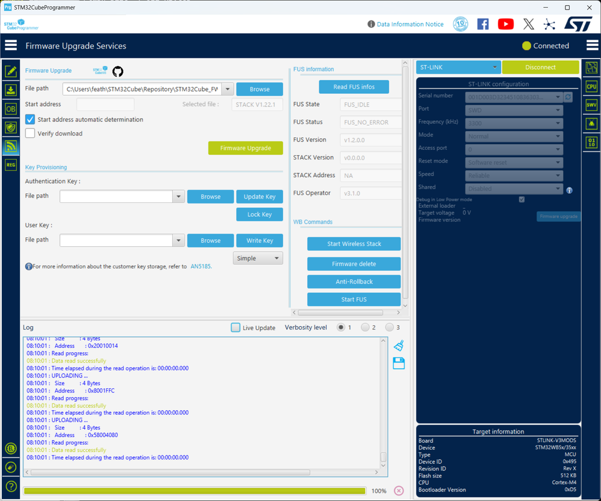Open the Simple key type dropdown
The width and height of the screenshot is (601, 501).
(258, 258)
